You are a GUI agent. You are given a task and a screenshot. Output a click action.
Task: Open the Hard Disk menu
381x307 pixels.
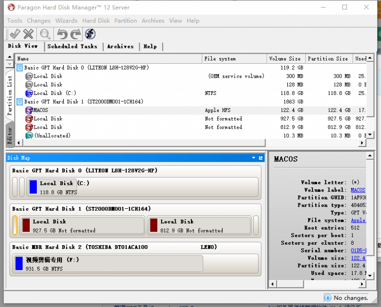[96, 21]
